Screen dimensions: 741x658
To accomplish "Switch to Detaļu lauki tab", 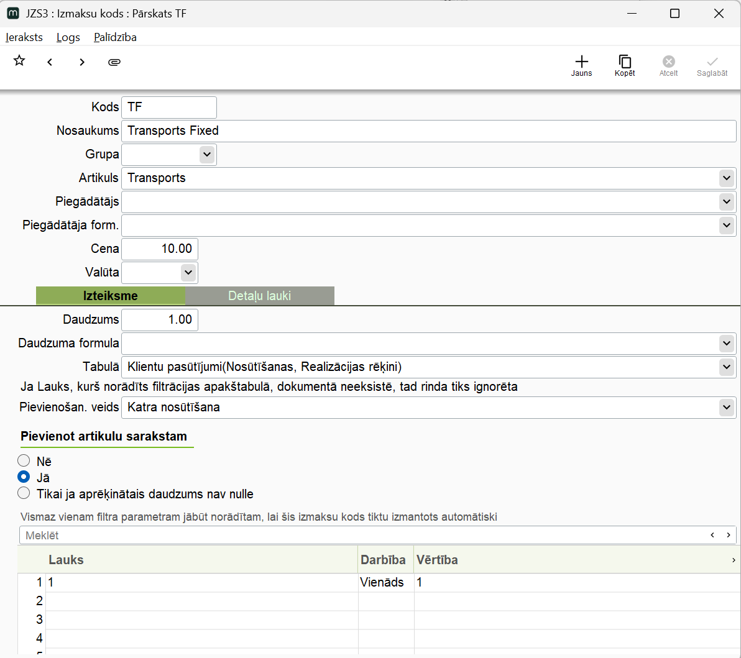I will pyautogui.click(x=259, y=296).
